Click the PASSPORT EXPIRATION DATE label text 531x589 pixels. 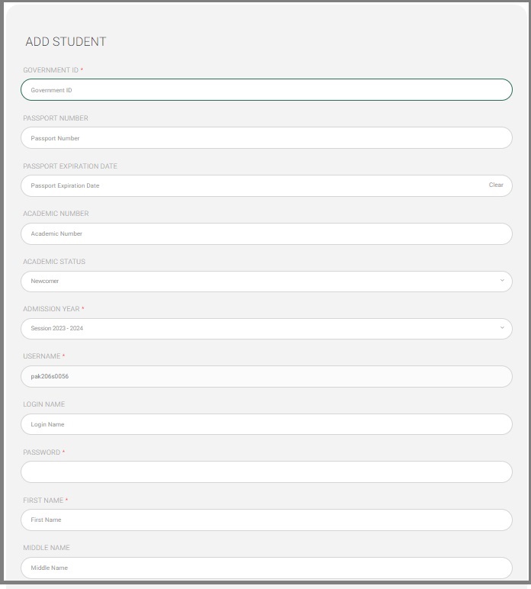pyautogui.click(x=70, y=166)
